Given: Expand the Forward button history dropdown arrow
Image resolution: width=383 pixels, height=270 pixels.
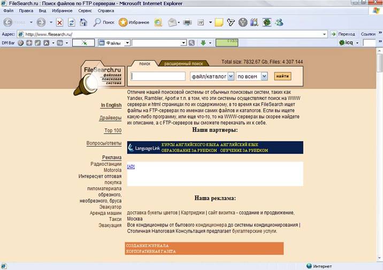Looking at the screenshot, I should click(x=51, y=22).
